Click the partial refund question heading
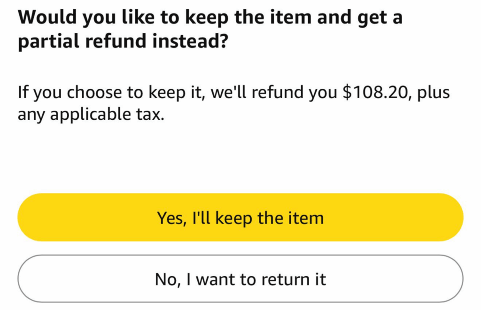The height and width of the screenshot is (310, 481). tap(210, 28)
